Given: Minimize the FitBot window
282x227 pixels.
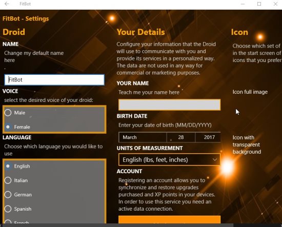Looking at the screenshot, I should tap(243, 4).
